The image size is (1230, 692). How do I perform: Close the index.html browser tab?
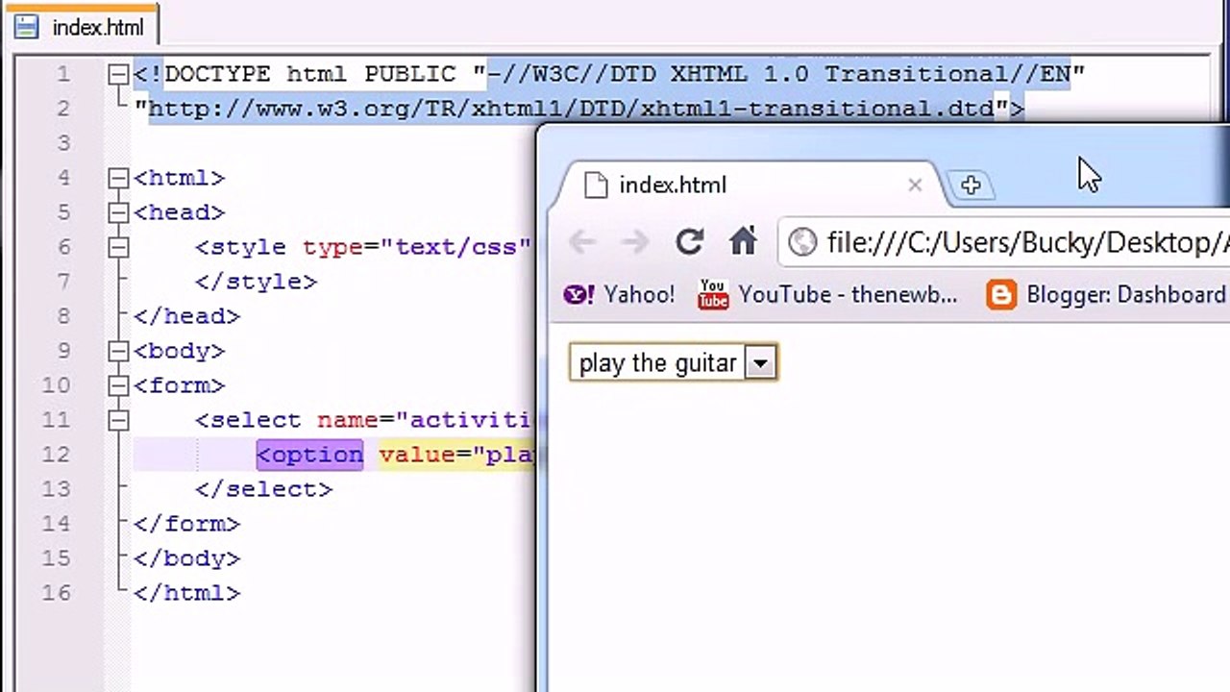click(915, 185)
